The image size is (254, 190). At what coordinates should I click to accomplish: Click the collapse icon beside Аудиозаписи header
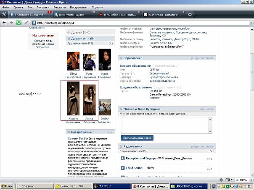[x=121, y=146]
